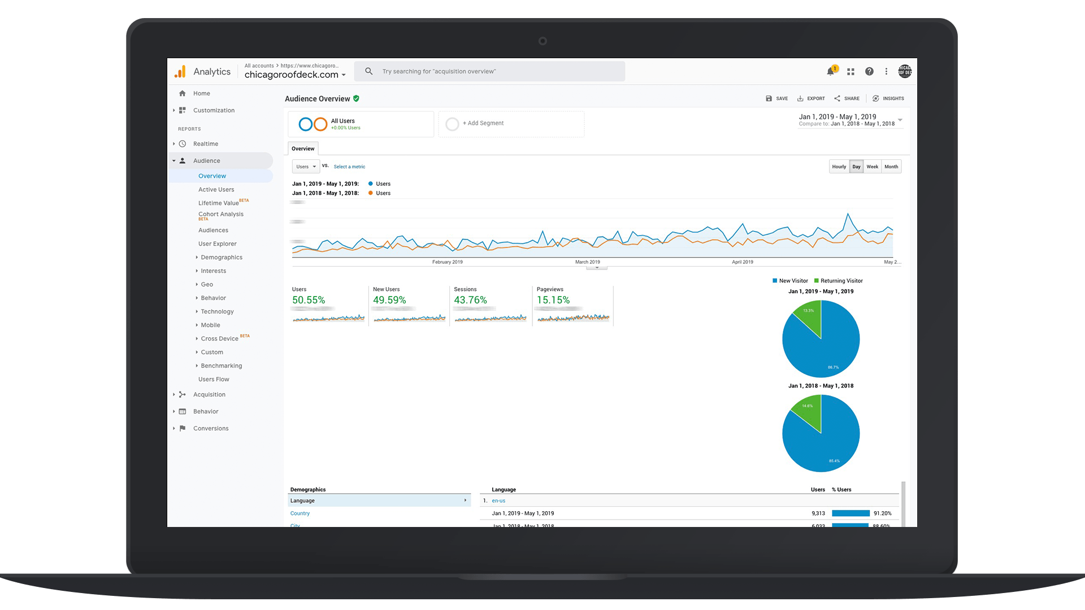Image resolution: width=1085 pixels, height=610 pixels.
Task: Select the Hourly chart granularity
Action: click(839, 167)
